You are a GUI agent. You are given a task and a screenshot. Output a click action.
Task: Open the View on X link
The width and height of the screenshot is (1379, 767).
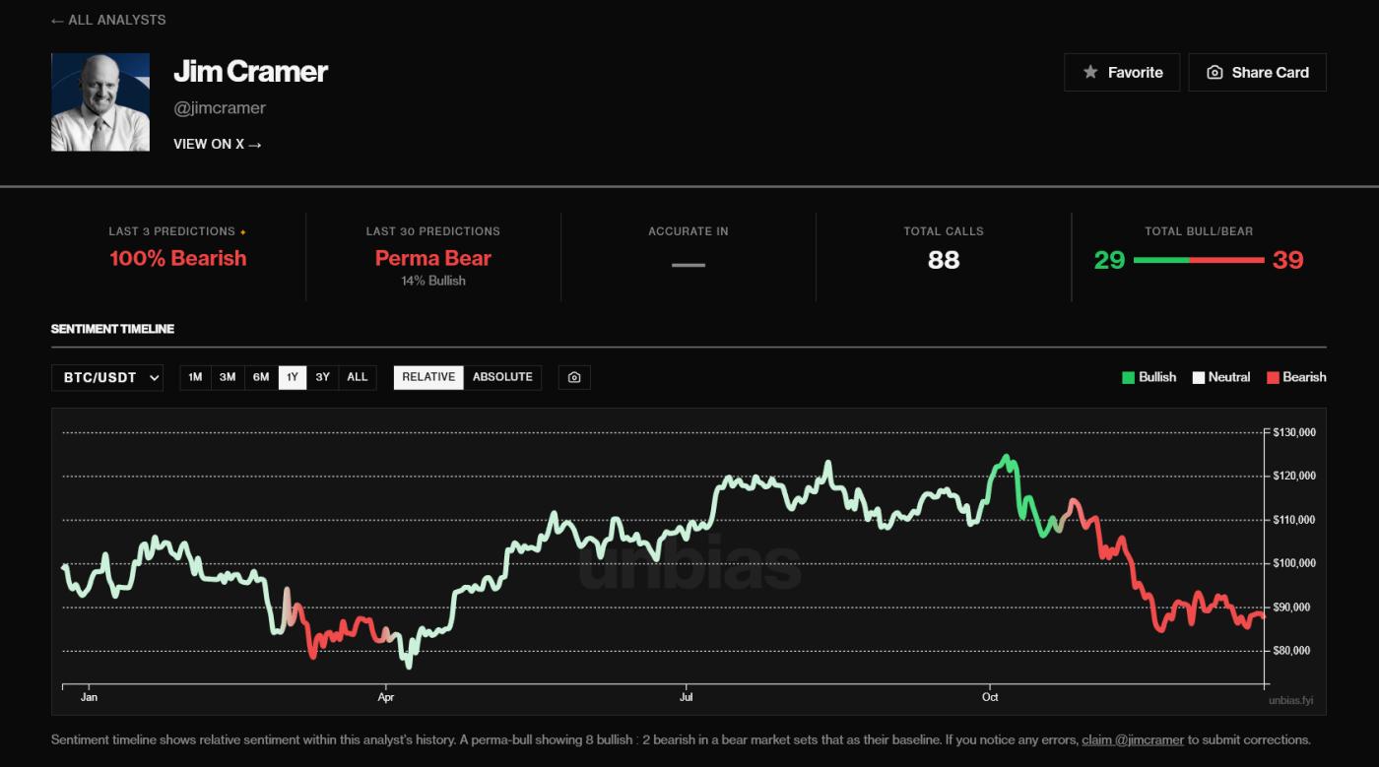[218, 144]
